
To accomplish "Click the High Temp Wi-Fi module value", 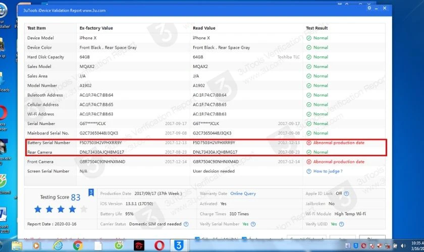I will point(350,214).
